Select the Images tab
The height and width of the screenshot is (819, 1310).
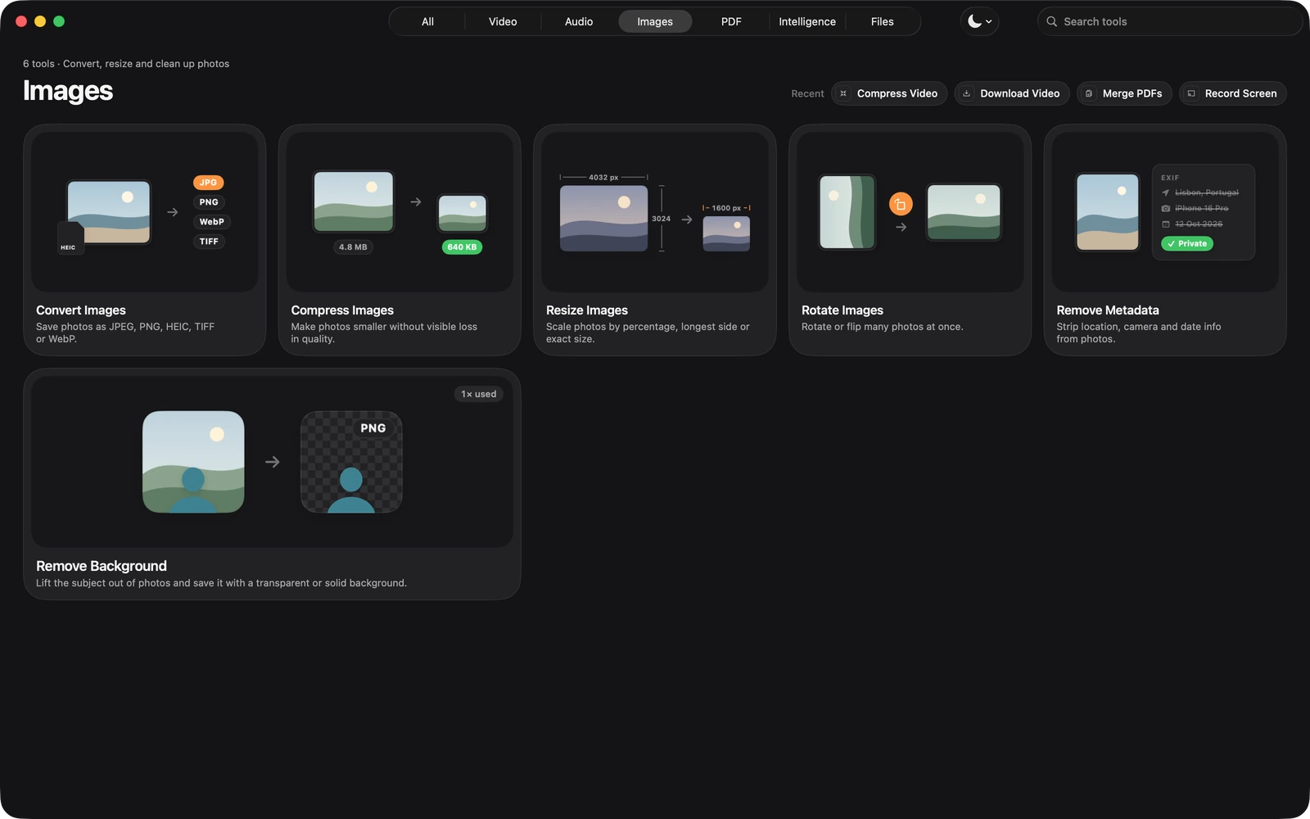point(655,21)
